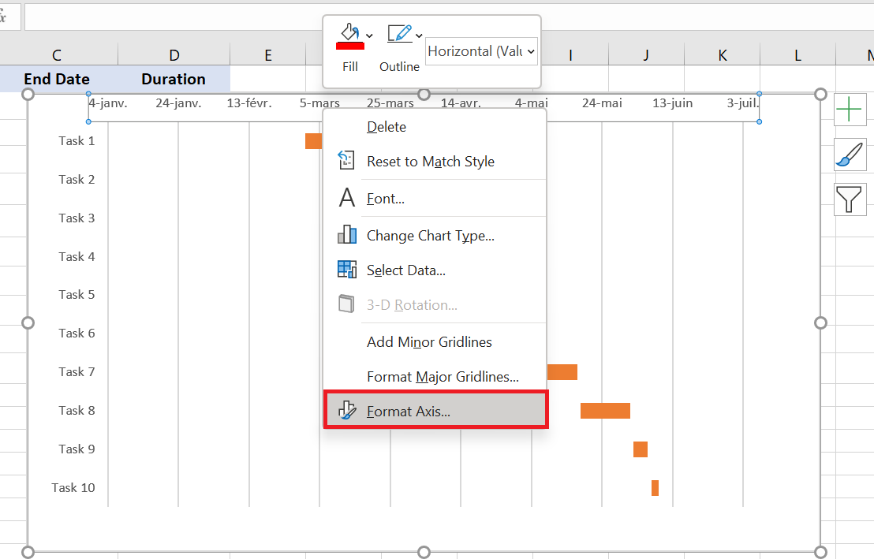Open the Chart Styles paintbrush button
Viewport: 874px width, 559px height.
[x=850, y=155]
